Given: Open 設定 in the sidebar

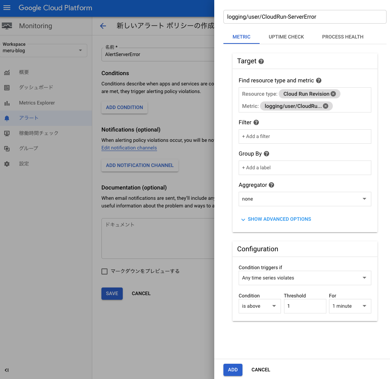Looking at the screenshot, I should [x=46, y=164].
